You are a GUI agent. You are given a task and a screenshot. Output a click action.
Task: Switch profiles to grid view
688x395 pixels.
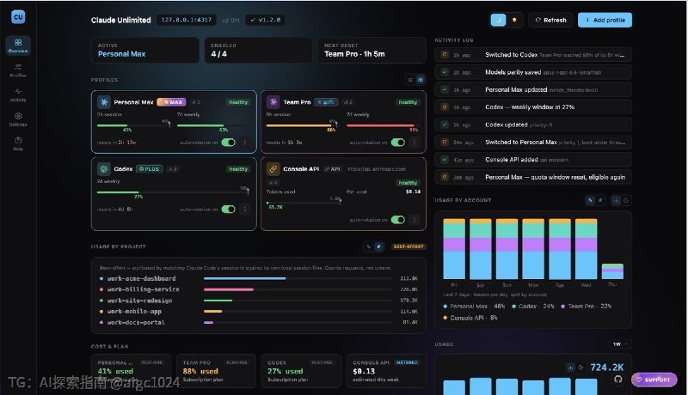pyautogui.click(x=421, y=80)
